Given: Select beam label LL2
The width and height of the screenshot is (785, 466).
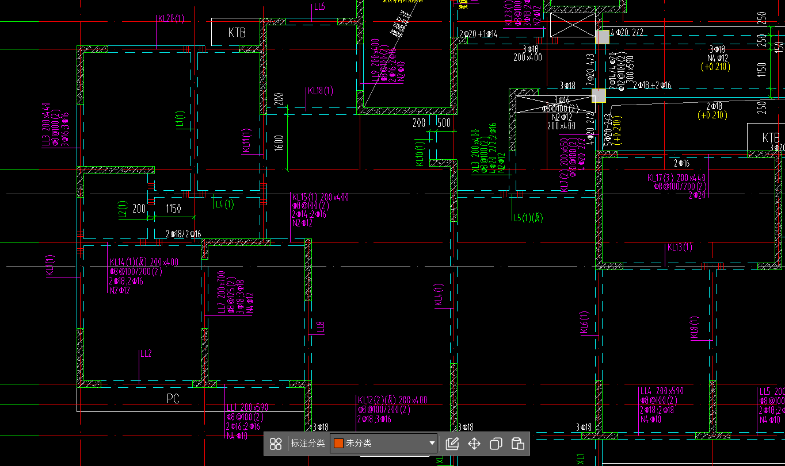Looking at the screenshot, I should (146, 353).
